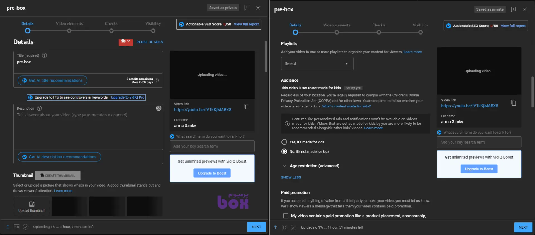Viewport: 535px width, 235px height.
Task: Click the send feedback icon in right window
Action: coord(514,9)
